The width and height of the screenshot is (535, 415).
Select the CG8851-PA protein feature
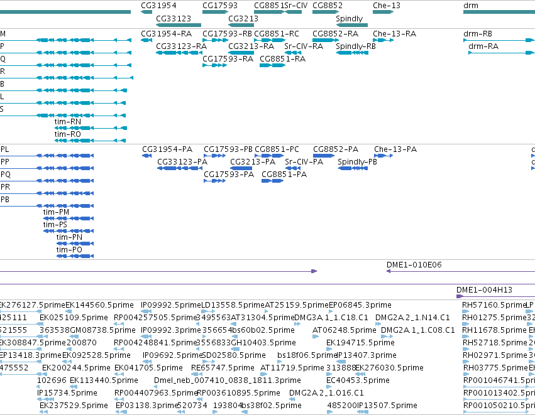point(272,181)
